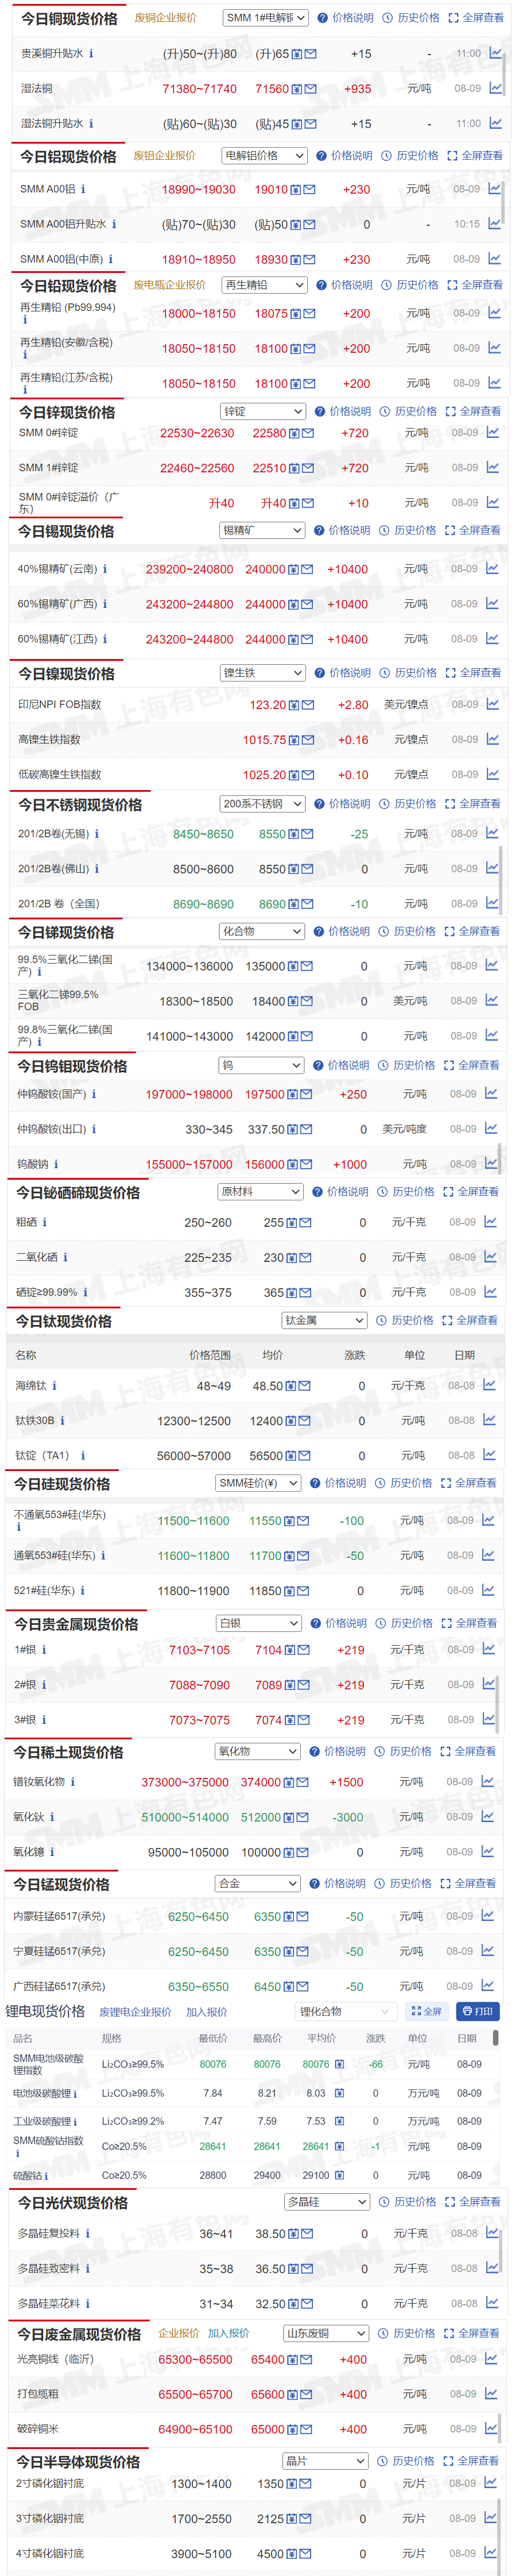
Task: Click 加入报价 in the 今日废金属现货价格 header
Action: click(x=228, y=2333)
